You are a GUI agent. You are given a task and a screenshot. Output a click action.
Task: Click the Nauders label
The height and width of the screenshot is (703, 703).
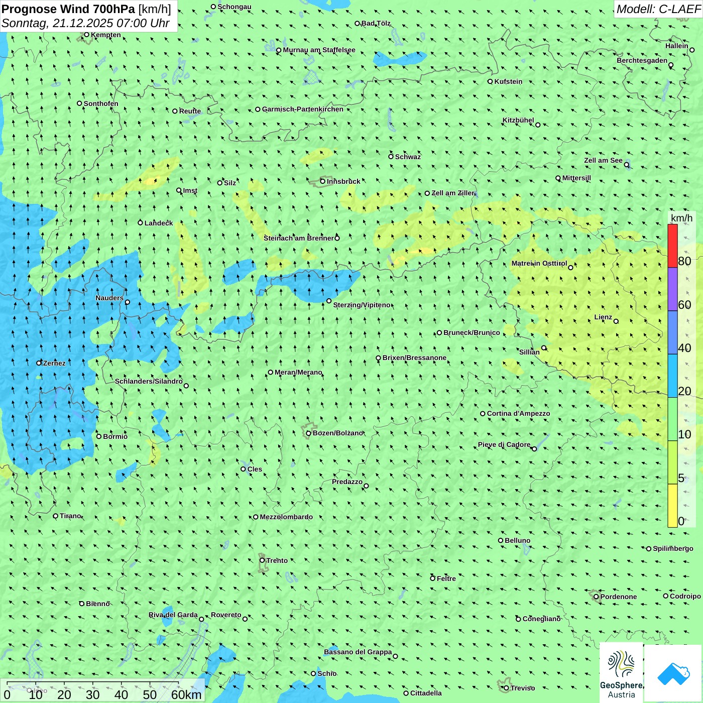(109, 298)
